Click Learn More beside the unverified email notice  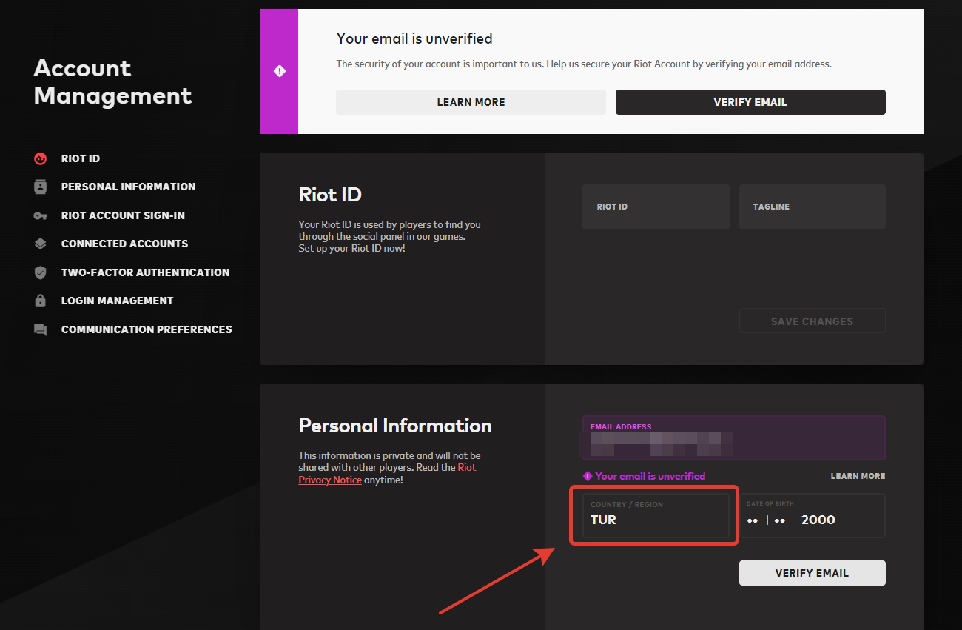click(x=858, y=476)
